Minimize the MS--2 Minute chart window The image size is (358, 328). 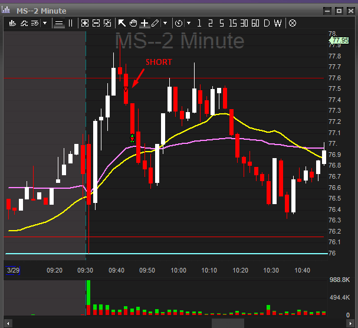click(x=327, y=11)
